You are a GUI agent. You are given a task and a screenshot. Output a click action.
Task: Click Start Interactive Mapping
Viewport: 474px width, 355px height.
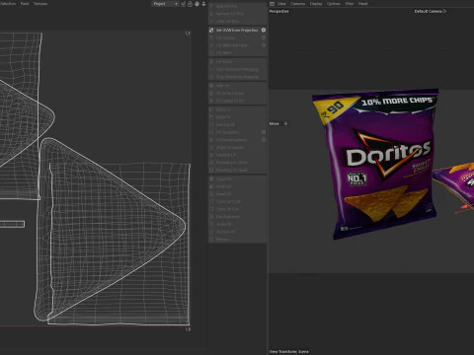[x=237, y=69]
